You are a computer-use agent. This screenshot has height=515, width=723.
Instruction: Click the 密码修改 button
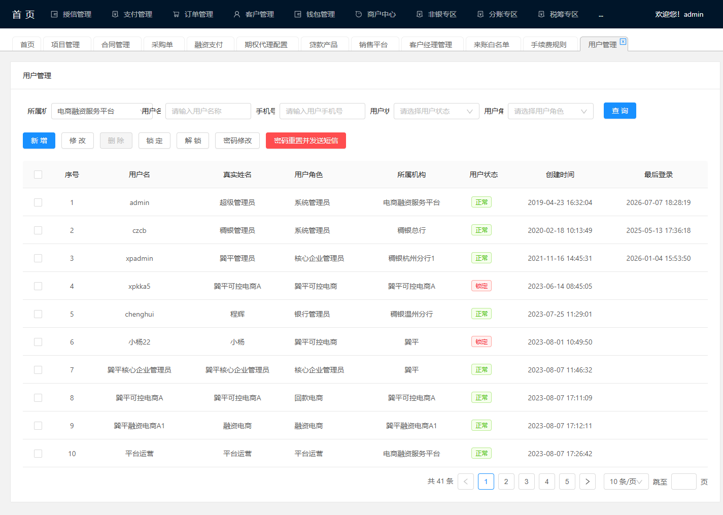237,141
